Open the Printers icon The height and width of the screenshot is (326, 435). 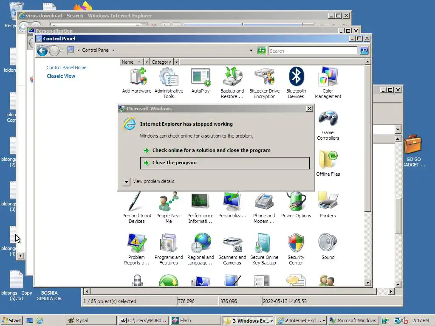[328, 205]
